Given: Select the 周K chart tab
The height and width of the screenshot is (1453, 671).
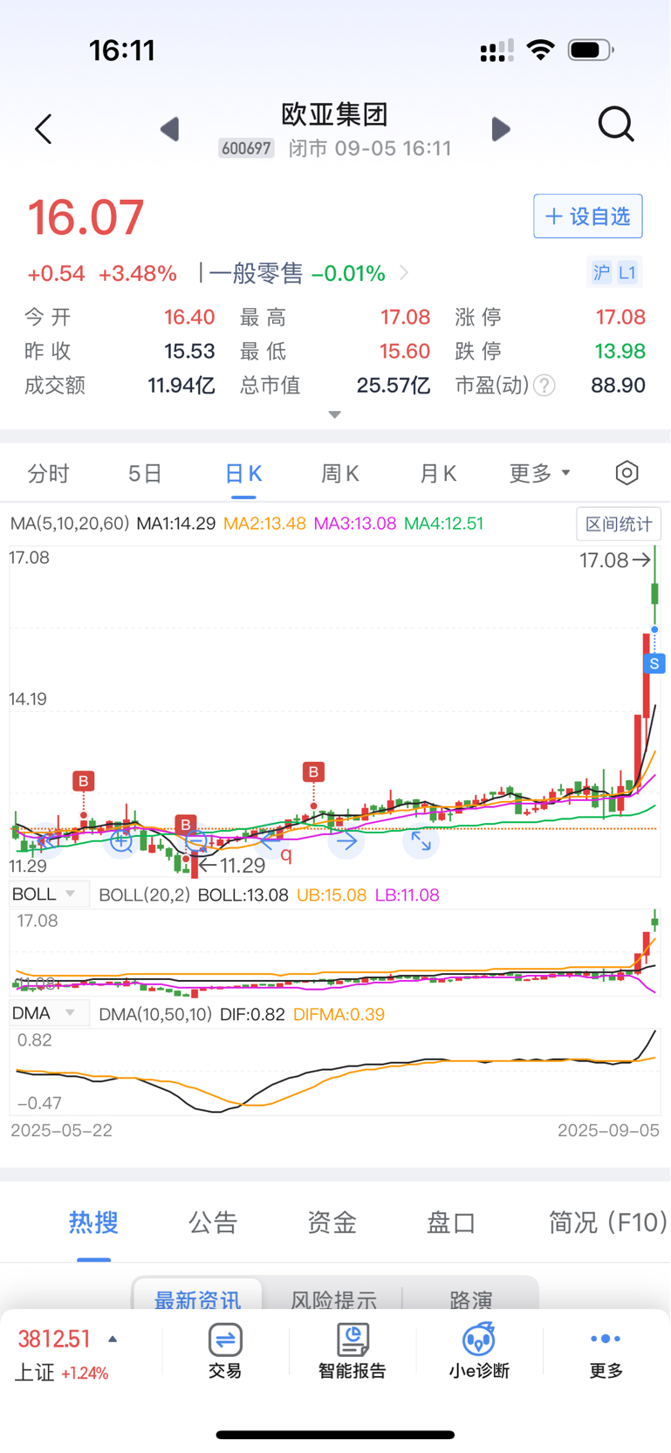Looking at the screenshot, I should click(x=340, y=474).
